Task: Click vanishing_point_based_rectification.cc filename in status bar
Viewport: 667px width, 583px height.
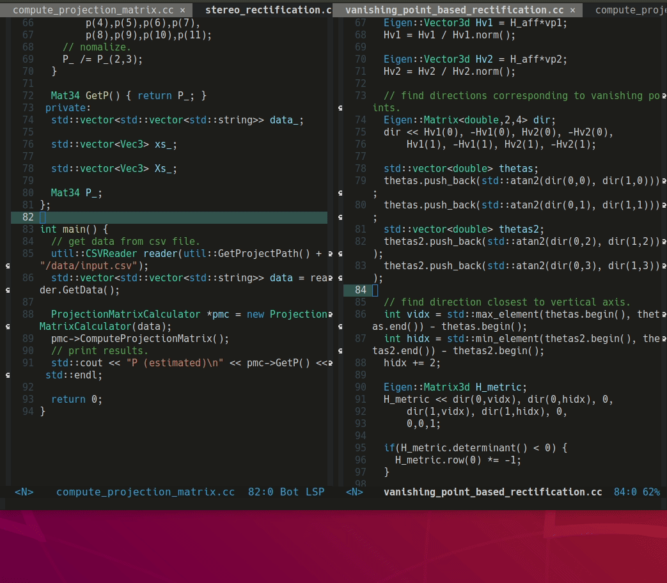Action: (x=492, y=492)
